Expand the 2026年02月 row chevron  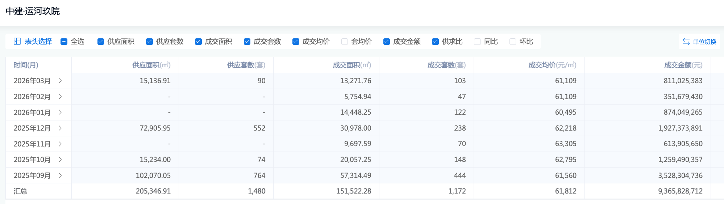[x=60, y=97]
